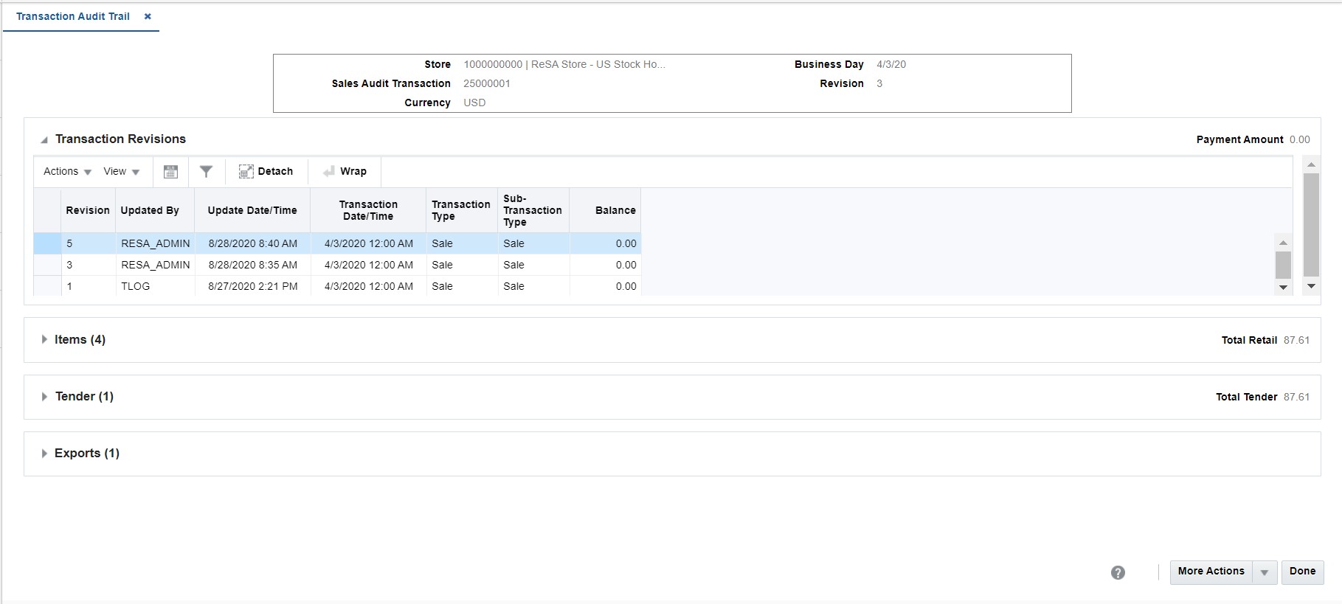
Task: Sort by Transaction Date/Time column header
Action: (x=368, y=210)
